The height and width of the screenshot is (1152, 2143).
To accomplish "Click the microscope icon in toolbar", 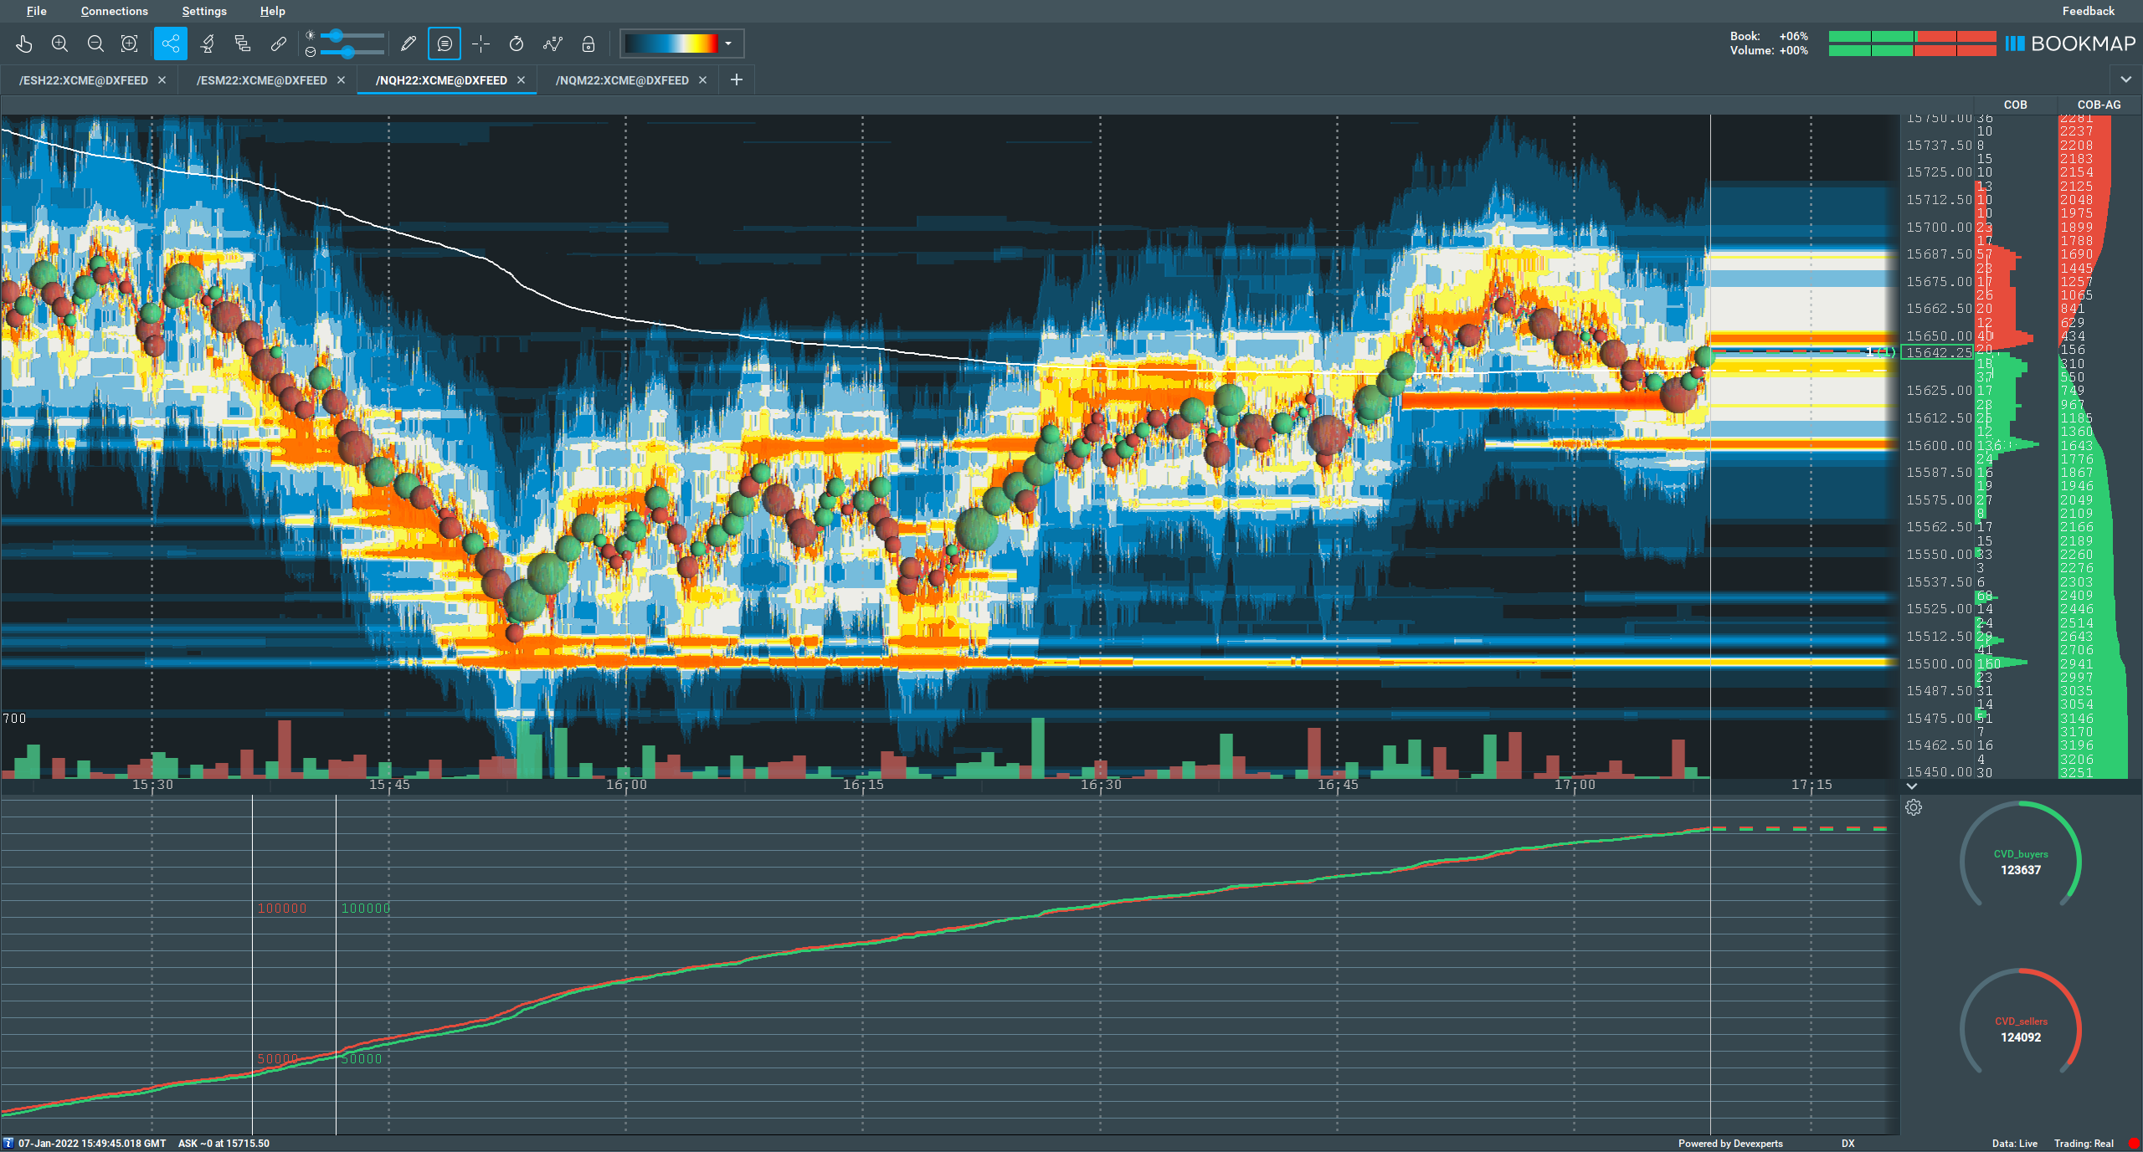I will (x=207, y=44).
